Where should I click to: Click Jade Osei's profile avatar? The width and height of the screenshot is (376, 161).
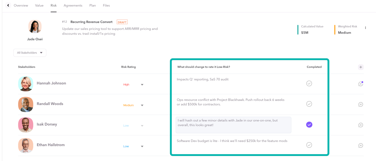pos(35,27)
